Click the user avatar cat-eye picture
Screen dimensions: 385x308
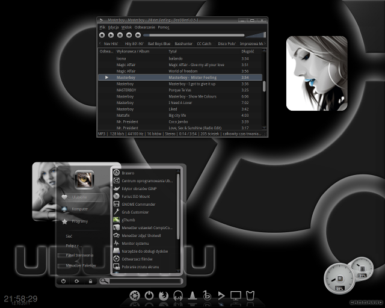pos(84,179)
